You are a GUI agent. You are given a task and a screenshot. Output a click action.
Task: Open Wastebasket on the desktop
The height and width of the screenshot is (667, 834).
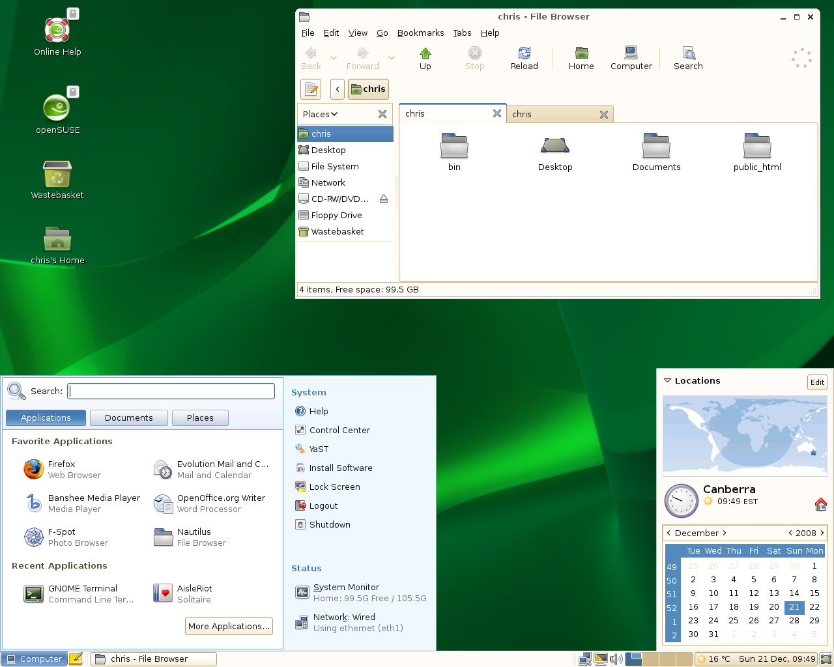(x=57, y=180)
